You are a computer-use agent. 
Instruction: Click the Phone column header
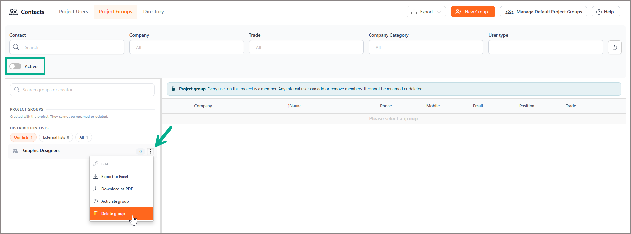pos(386,106)
